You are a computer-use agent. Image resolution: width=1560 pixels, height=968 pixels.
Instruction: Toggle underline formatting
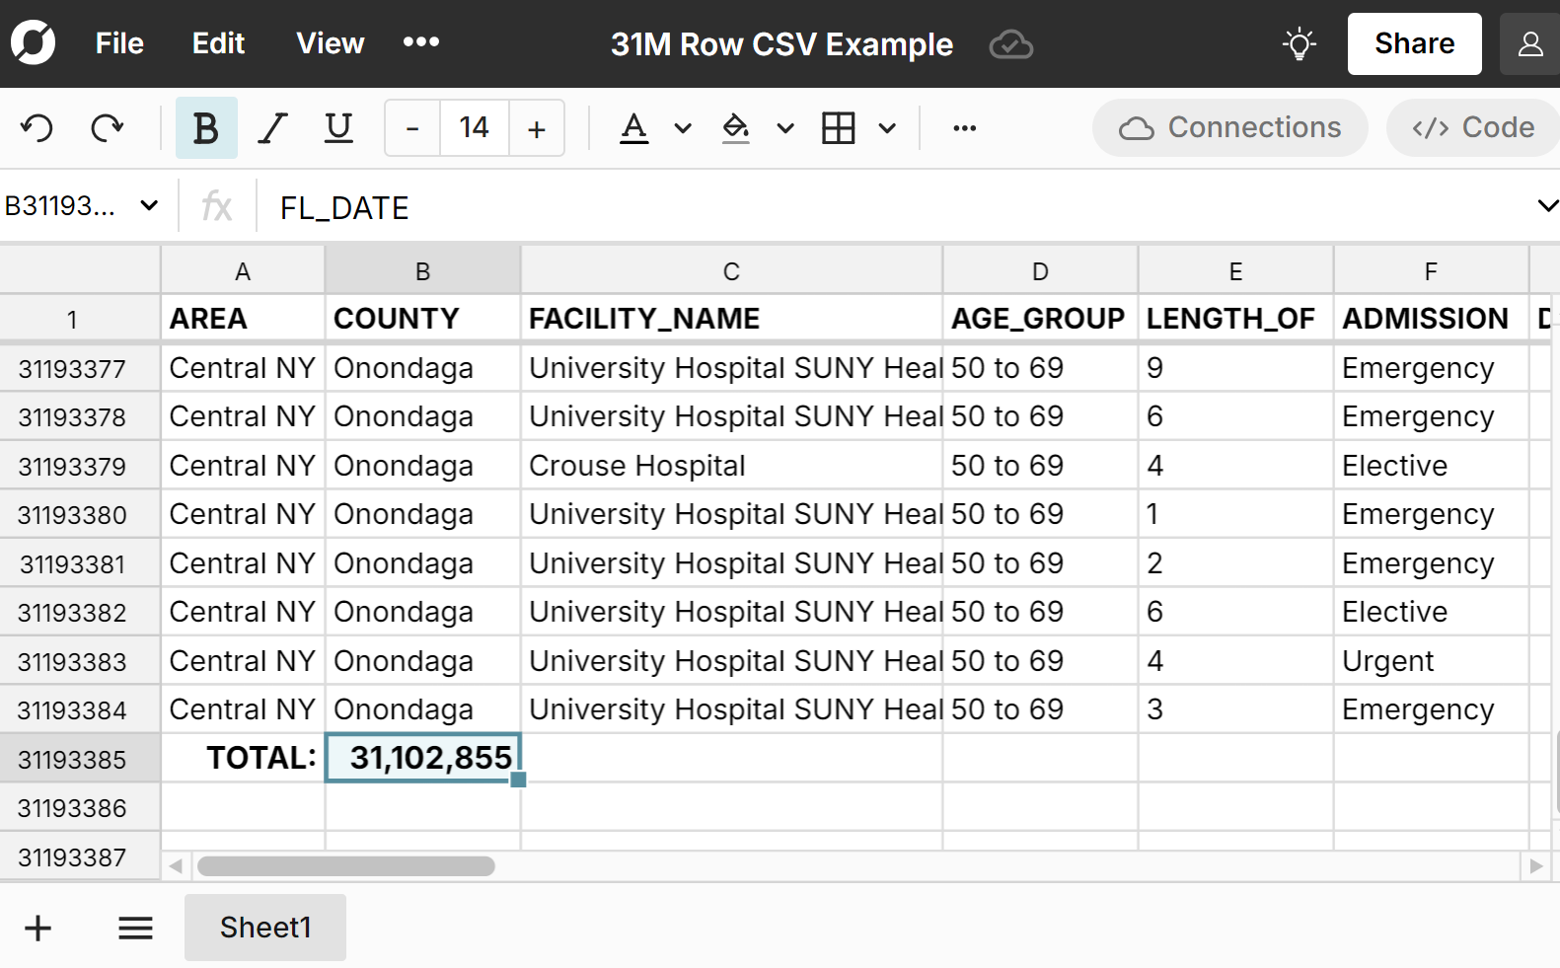pyautogui.click(x=338, y=128)
